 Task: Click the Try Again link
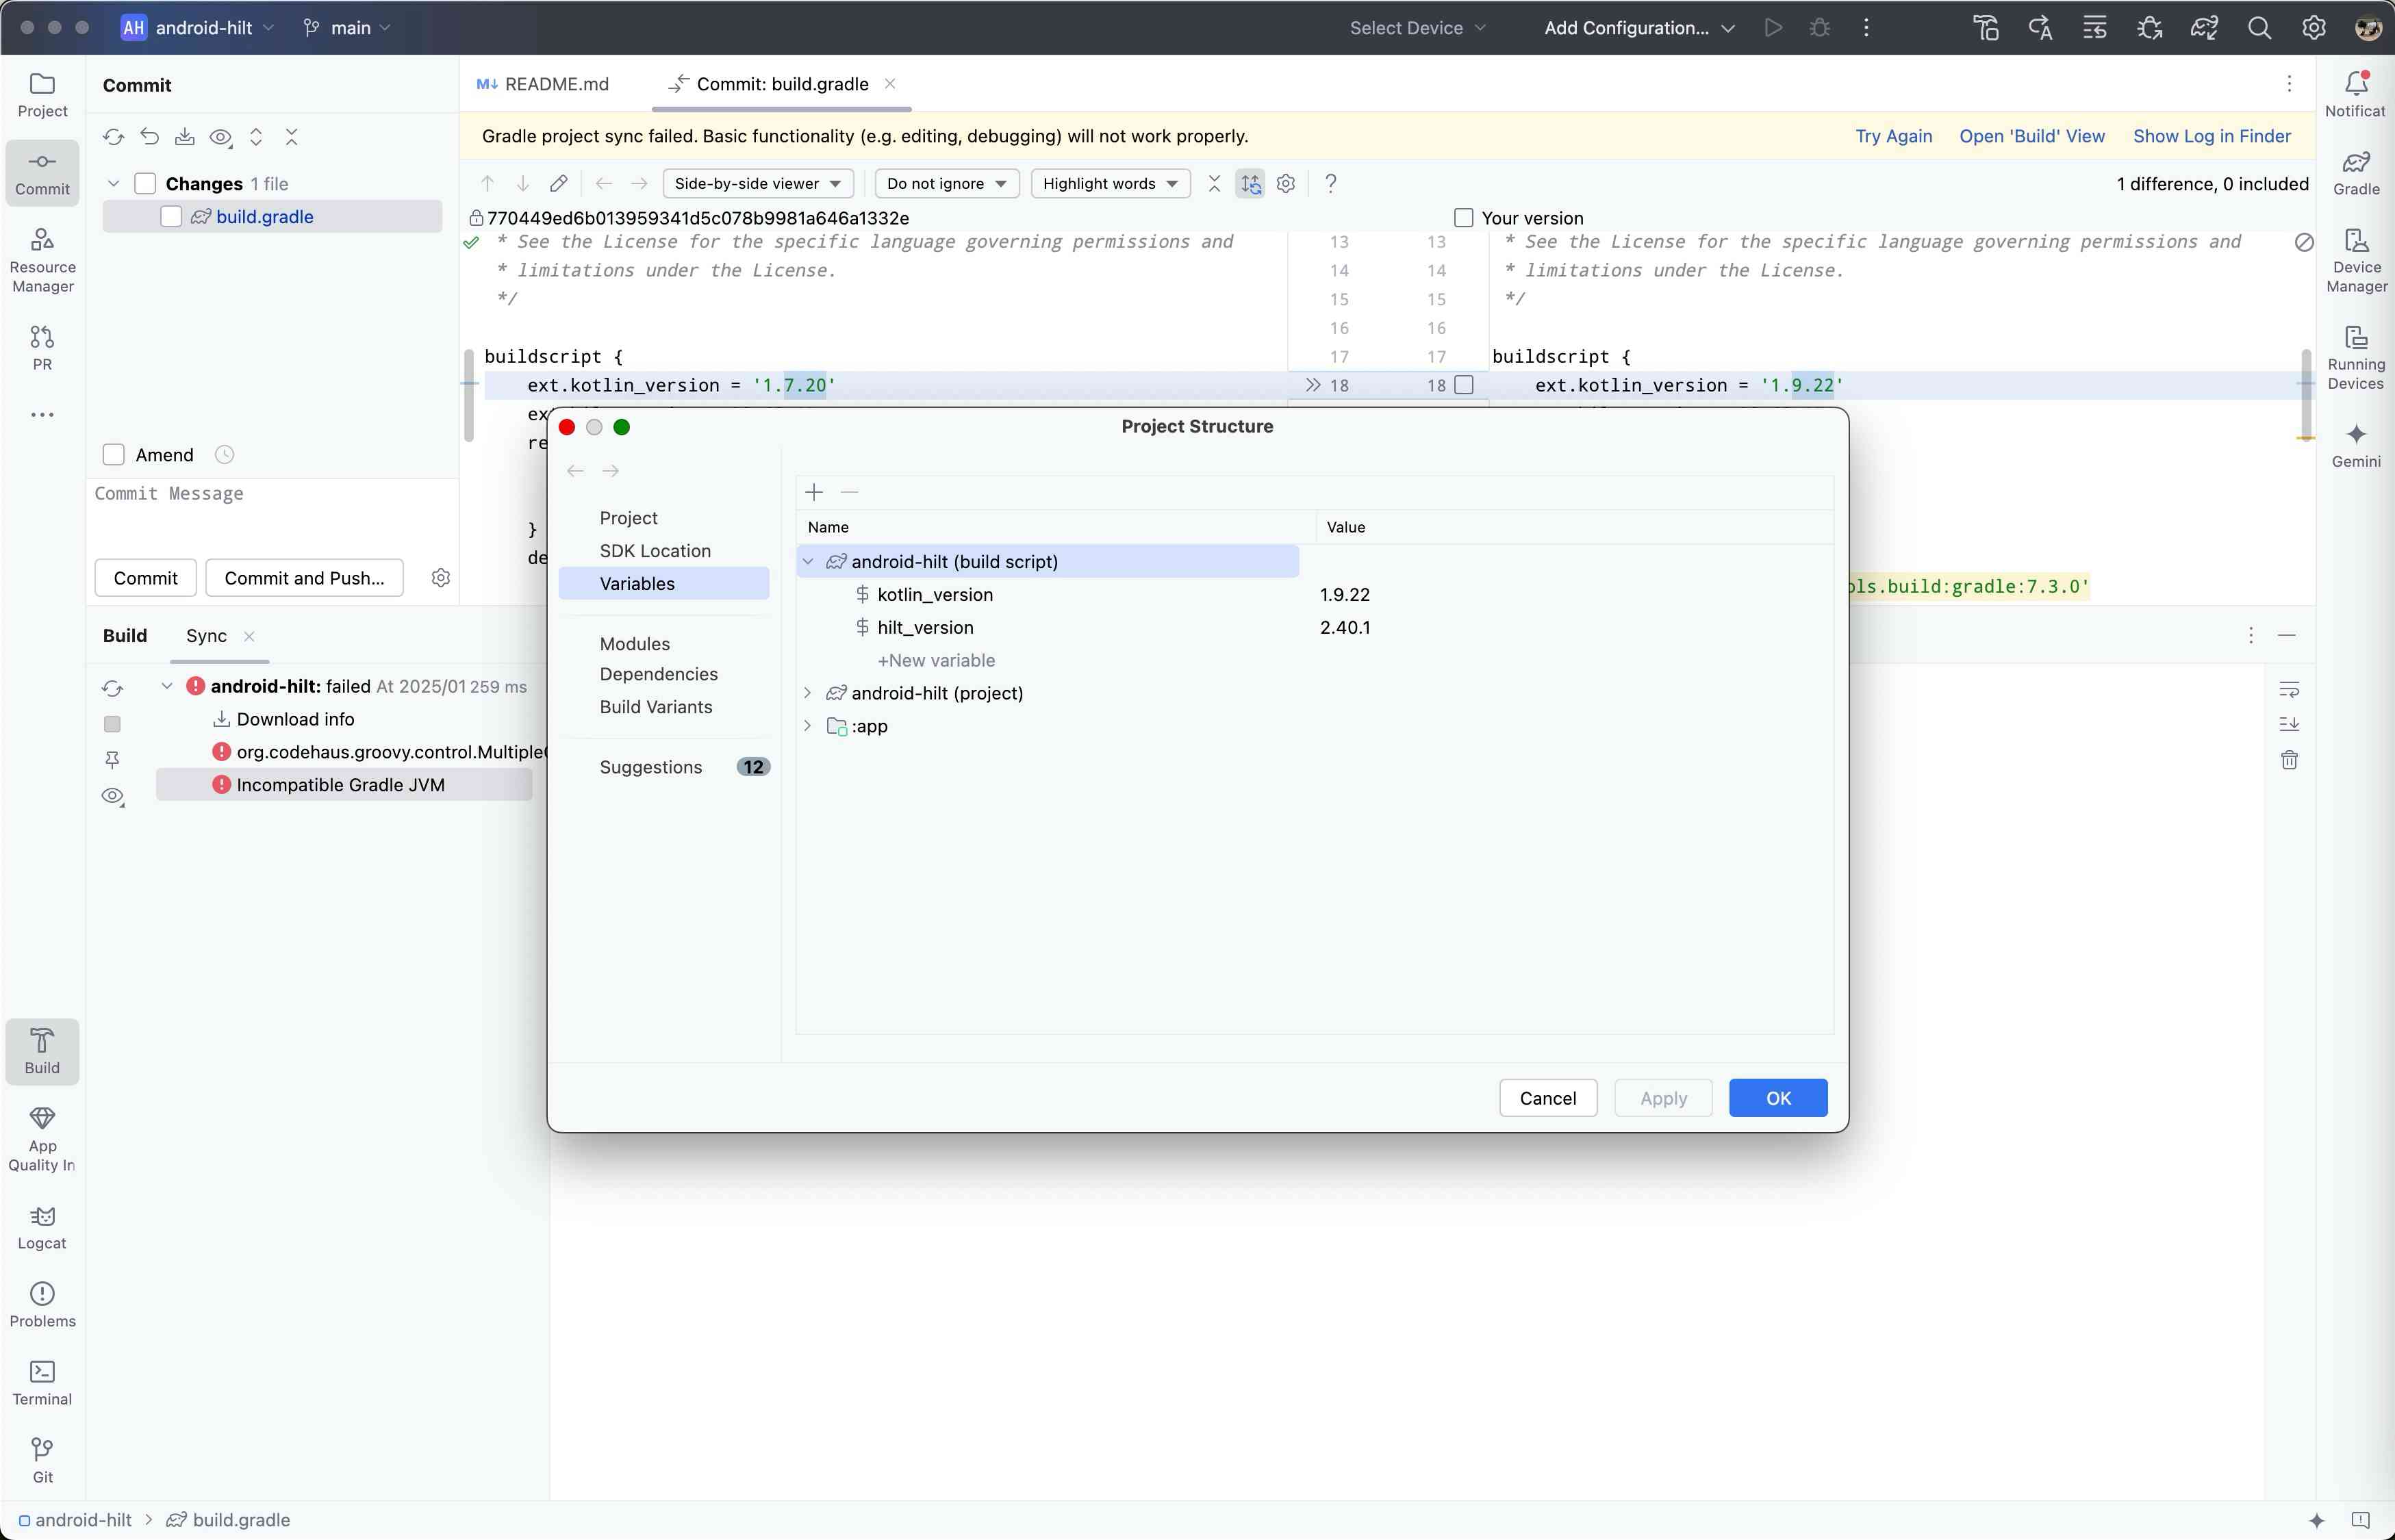pyautogui.click(x=1893, y=136)
